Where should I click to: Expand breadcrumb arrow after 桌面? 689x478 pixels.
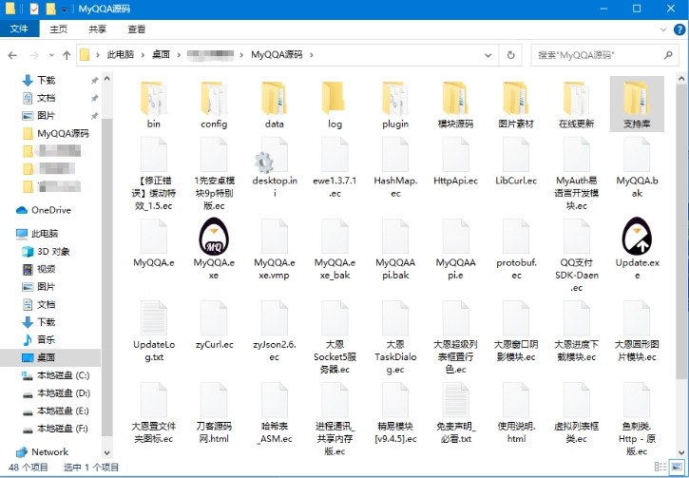(179, 55)
